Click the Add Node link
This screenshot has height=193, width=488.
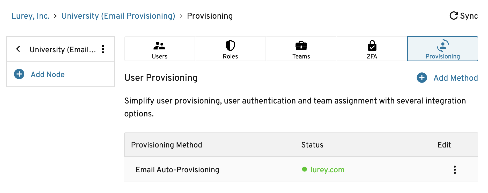coord(48,75)
